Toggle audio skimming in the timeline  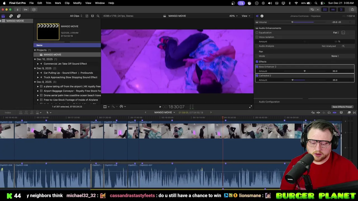pos(324,113)
